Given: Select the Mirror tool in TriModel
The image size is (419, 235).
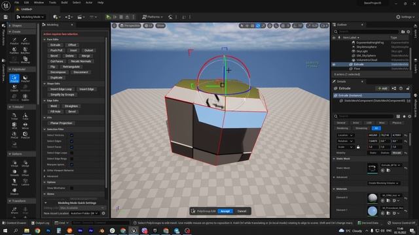Looking at the screenshot, I should [x=25, y=126].
